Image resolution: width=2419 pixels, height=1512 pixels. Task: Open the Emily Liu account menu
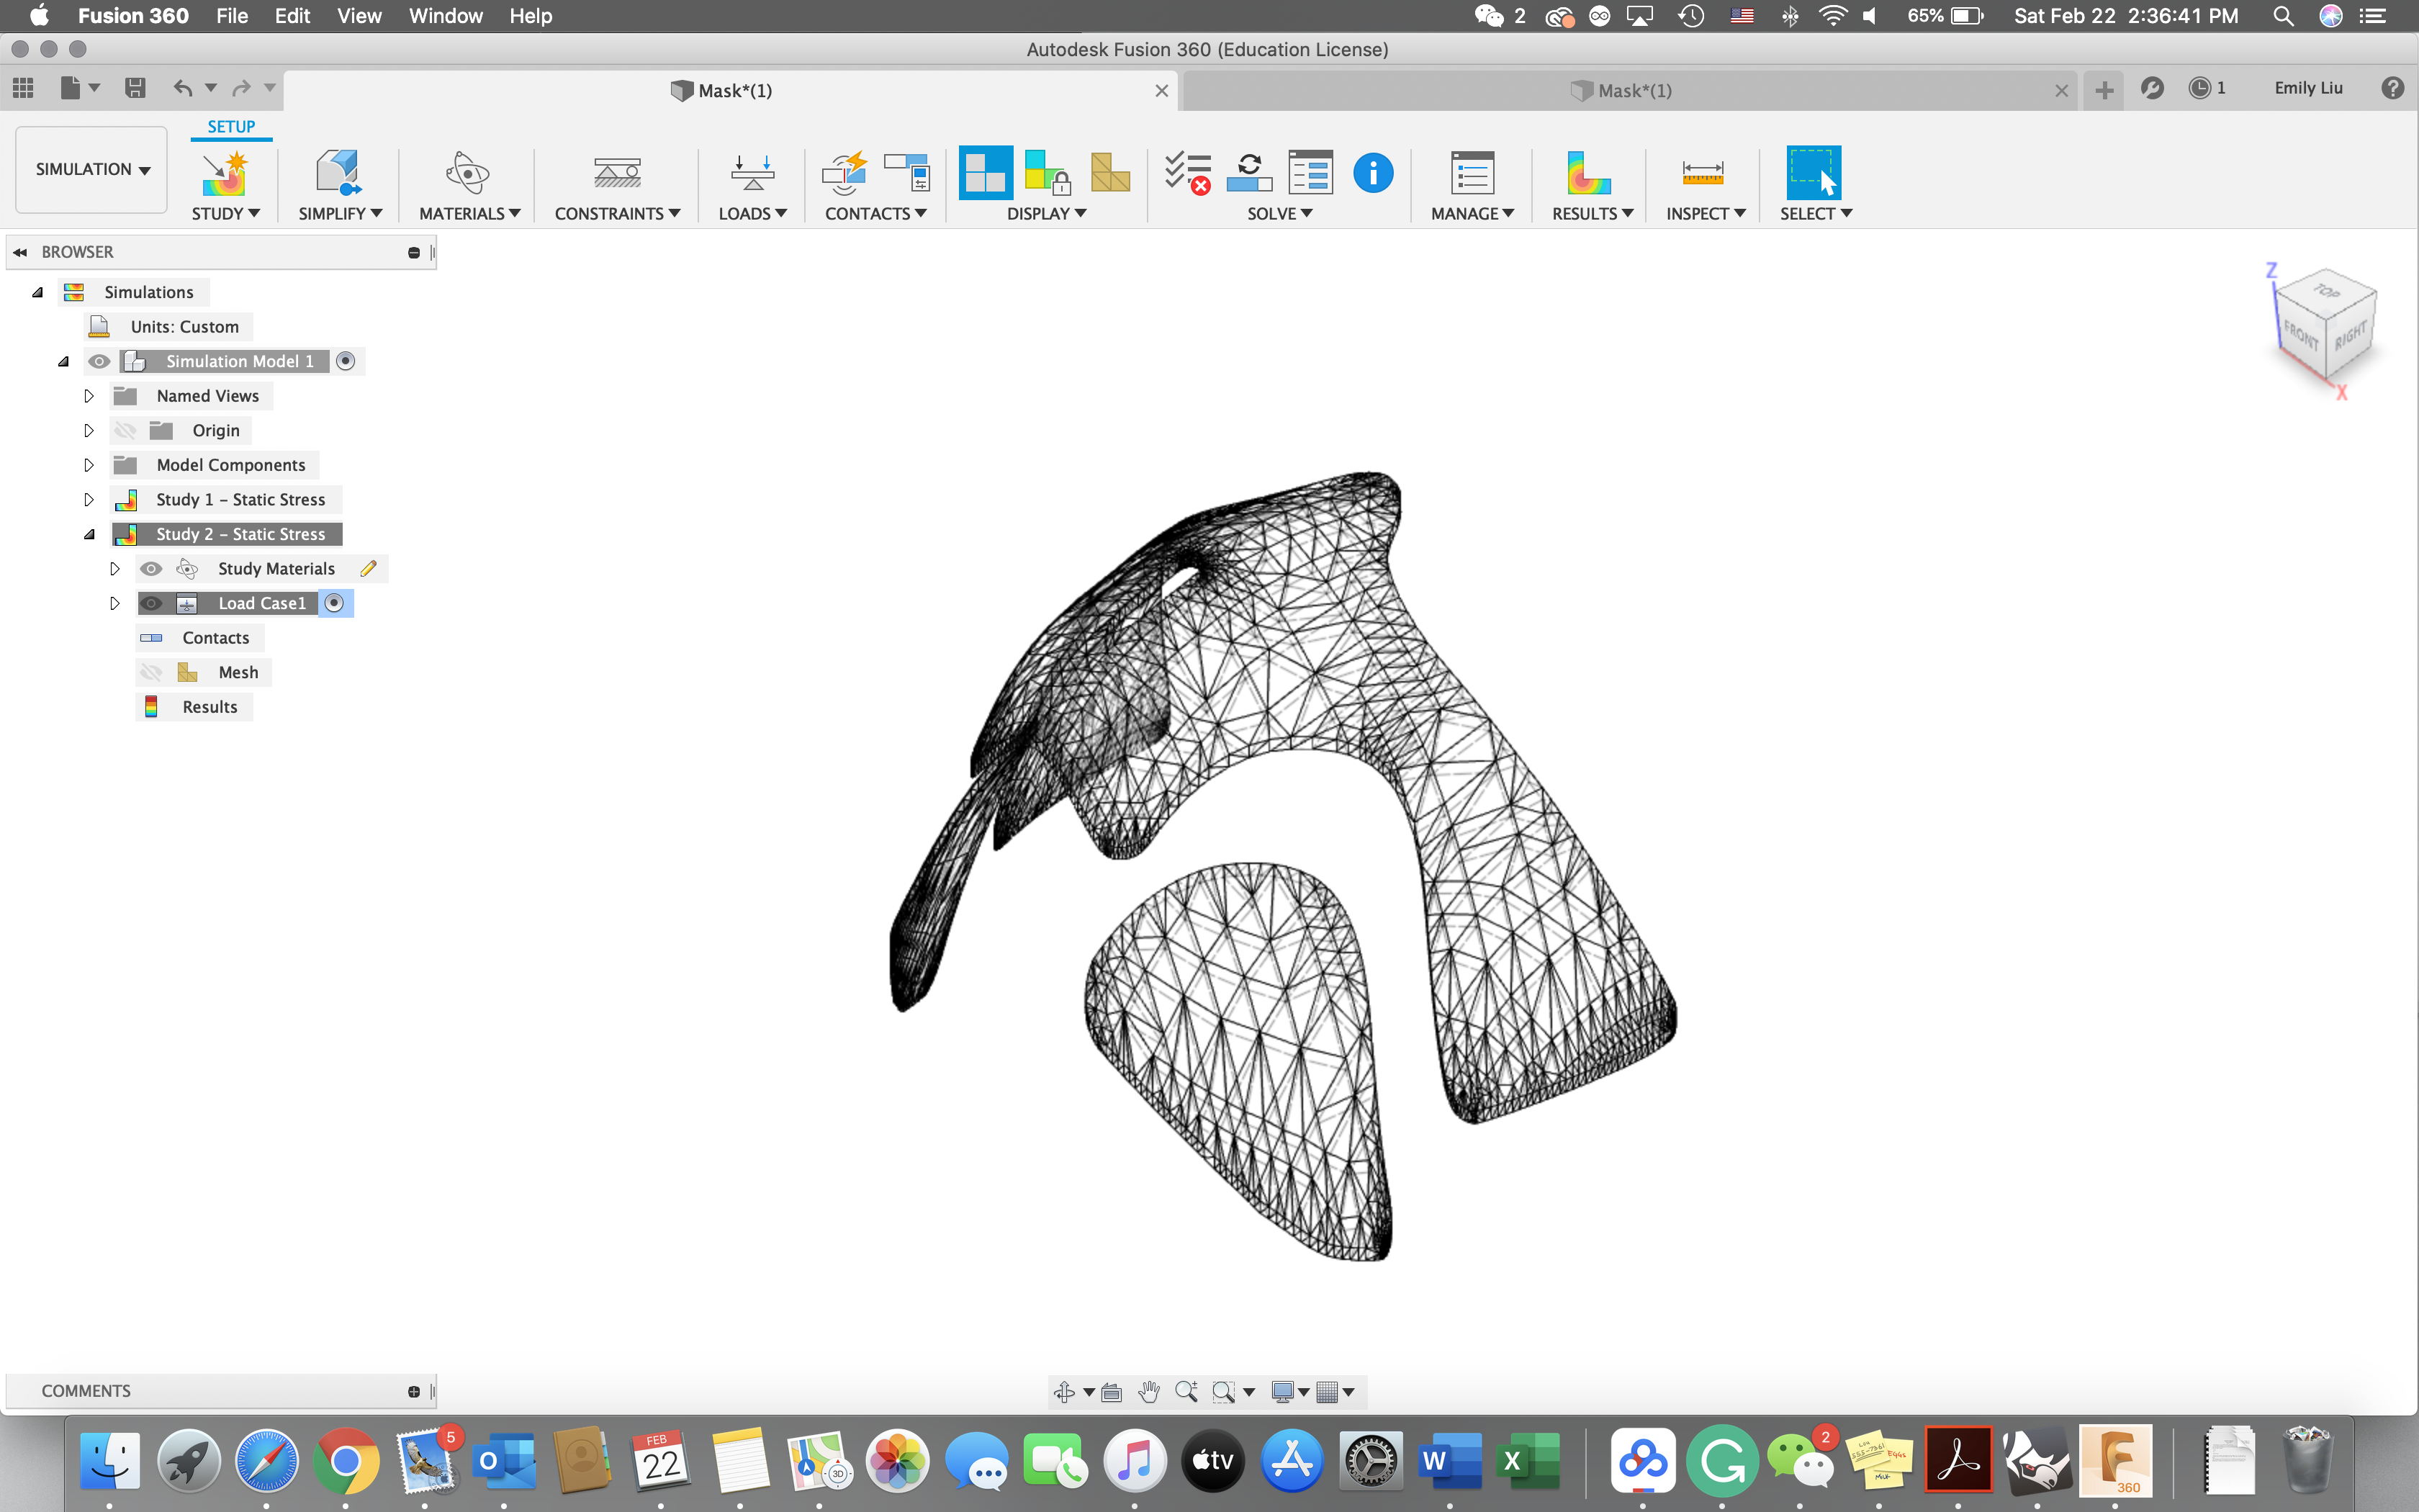click(2307, 88)
